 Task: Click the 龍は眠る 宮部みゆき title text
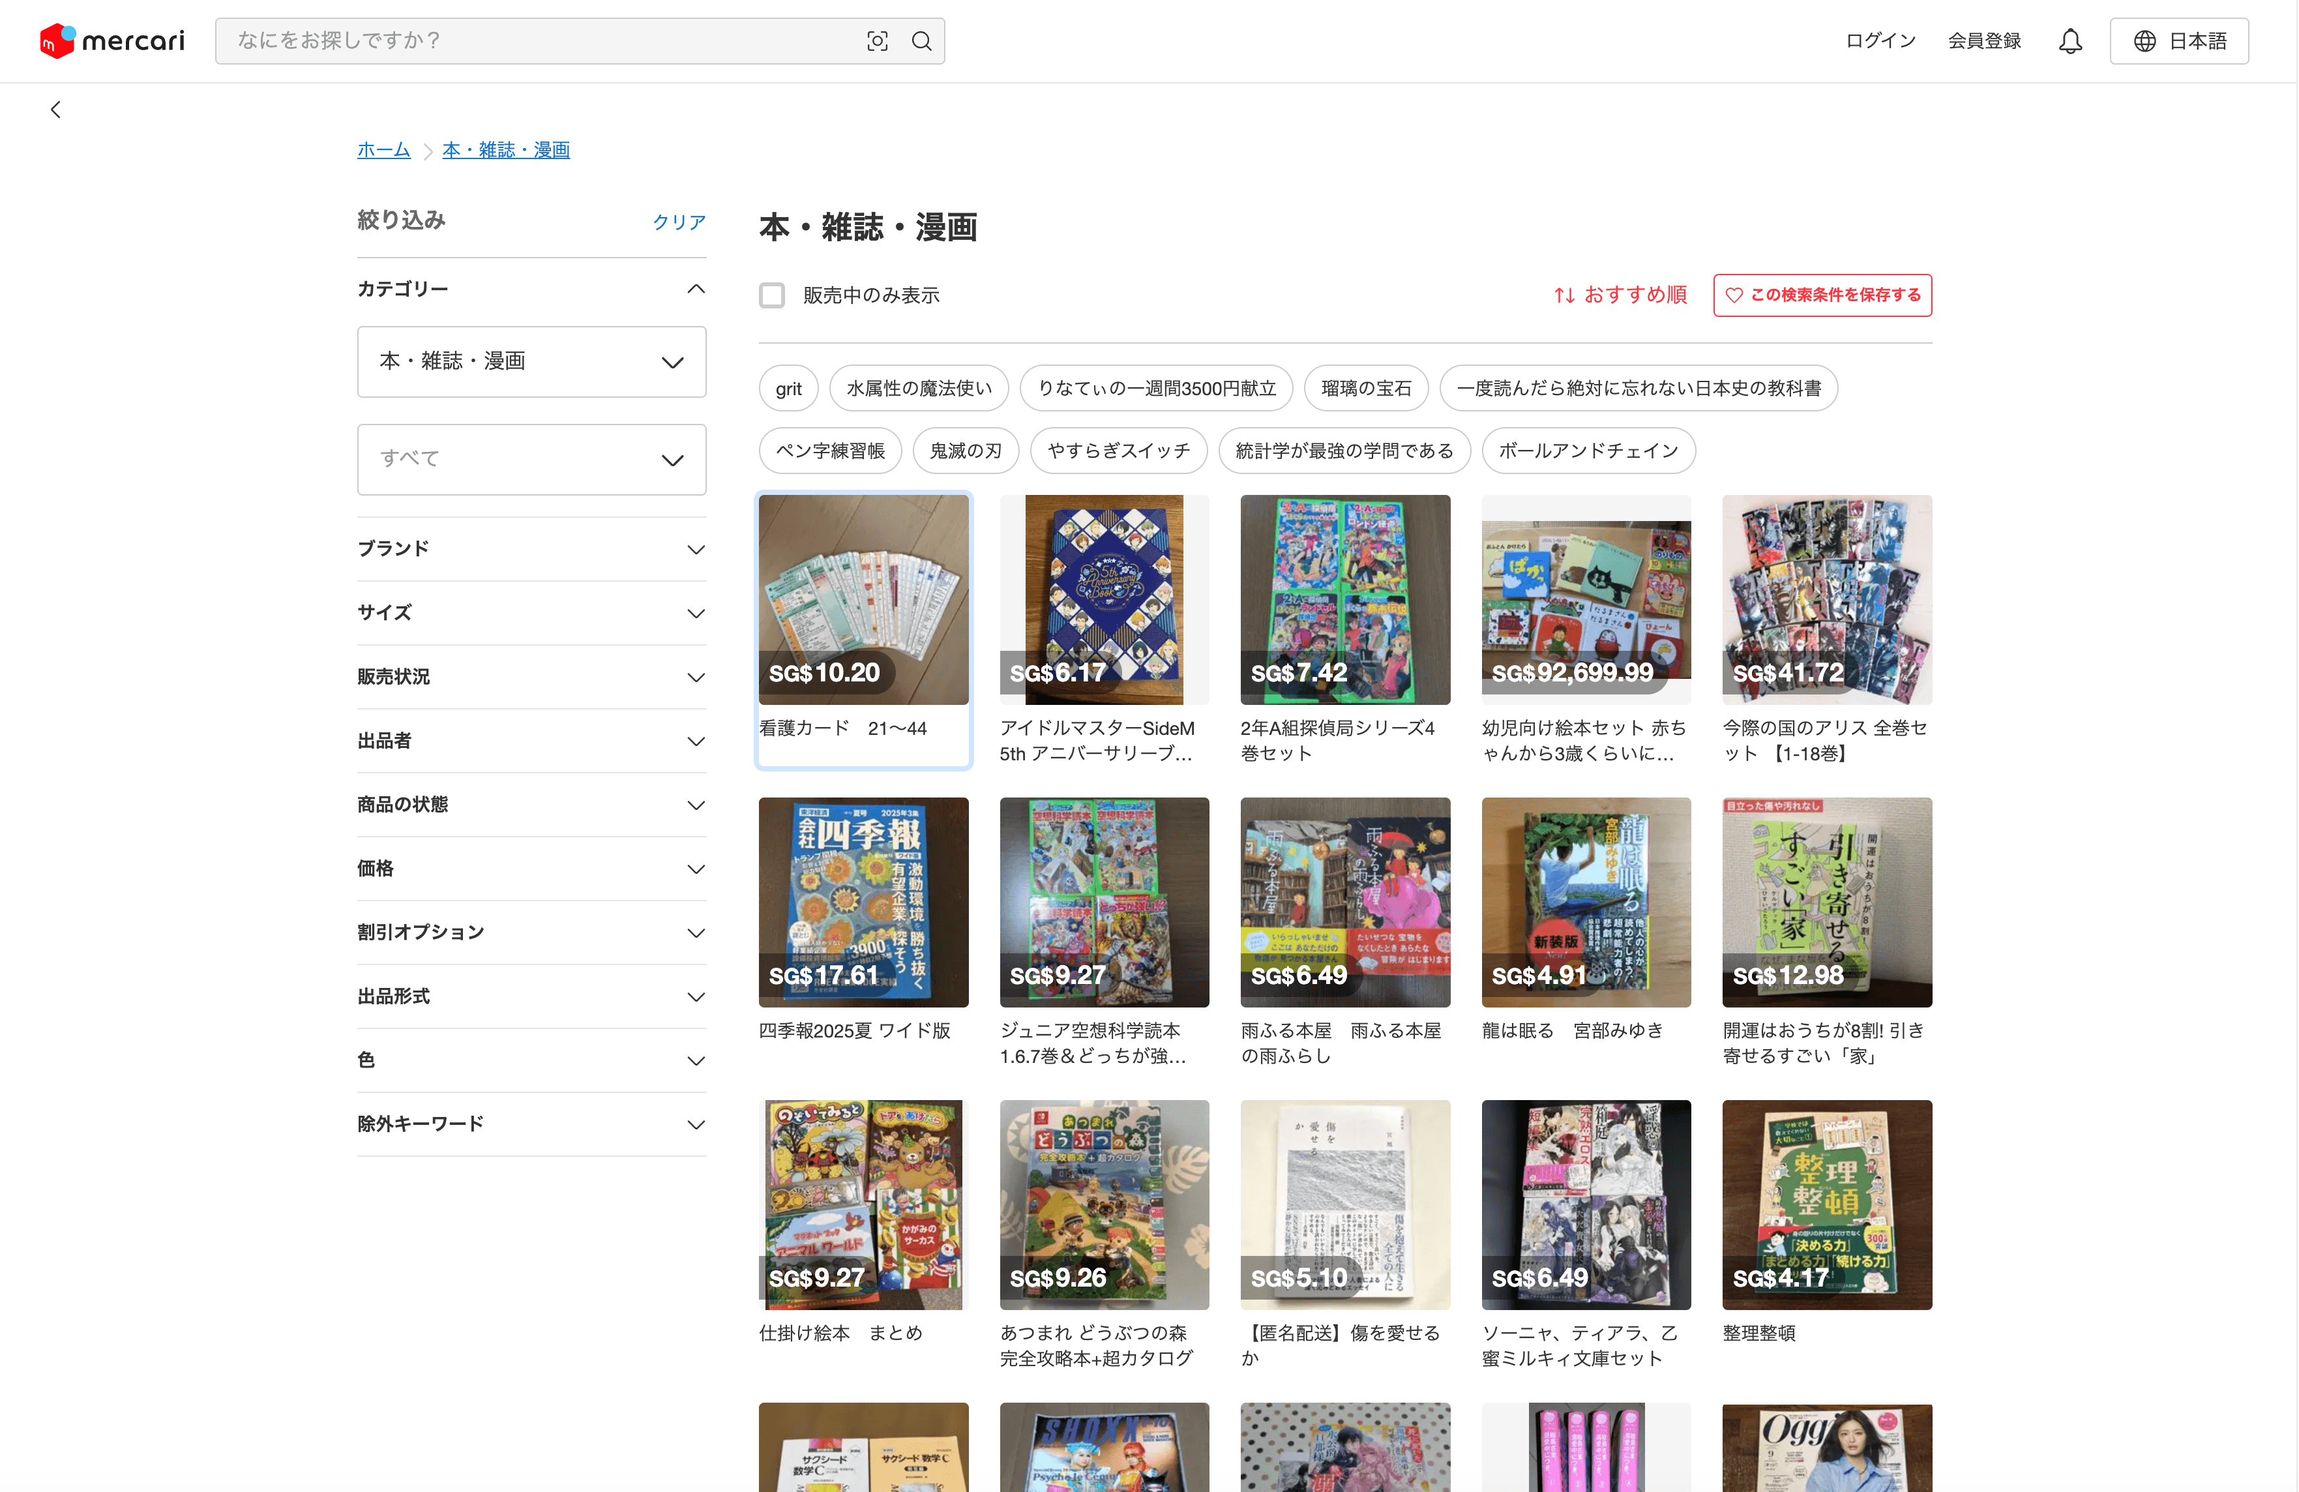click(x=1573, y=1030)
